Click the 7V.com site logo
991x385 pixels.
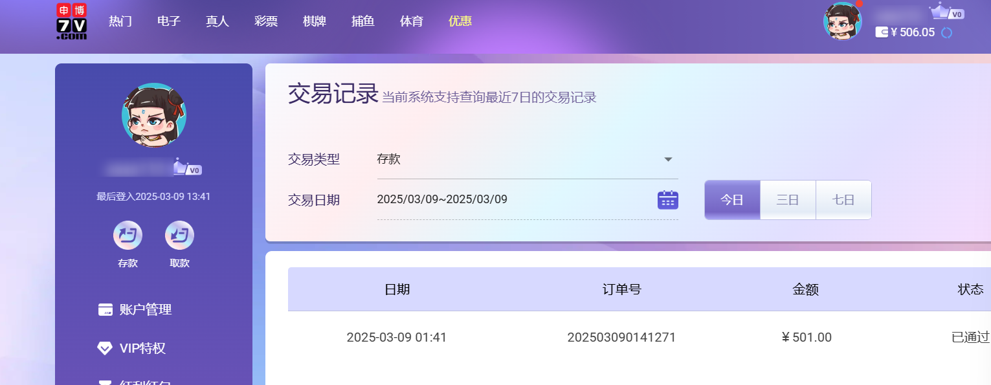click(71, 22)
